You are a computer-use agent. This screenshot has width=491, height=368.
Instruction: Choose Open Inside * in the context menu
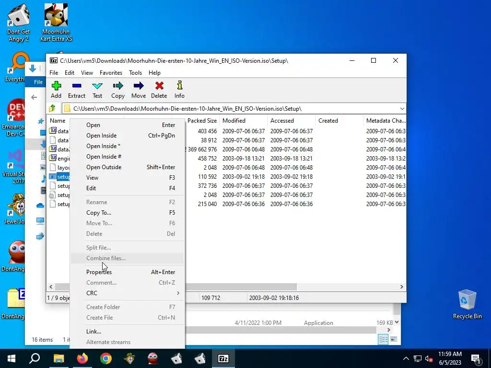coord(128,146)
